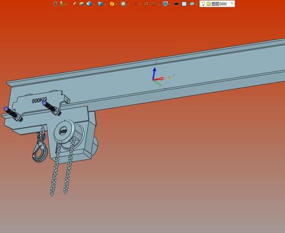Click the second toolbar icon with dropdown

[x=63, y=4]
